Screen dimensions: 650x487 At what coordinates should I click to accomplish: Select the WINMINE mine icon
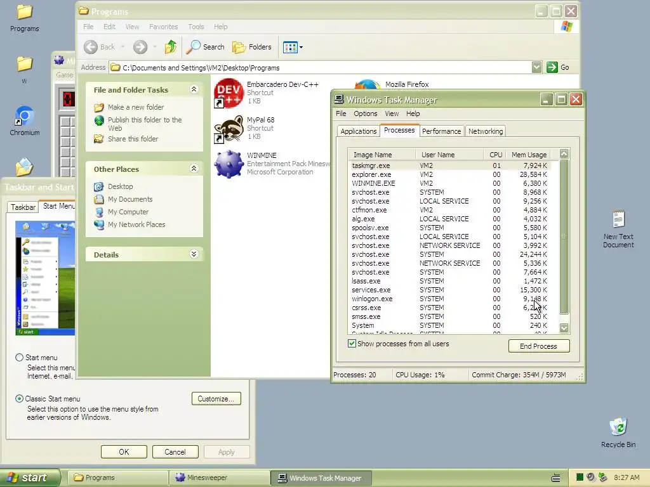[x=229, y=164]
